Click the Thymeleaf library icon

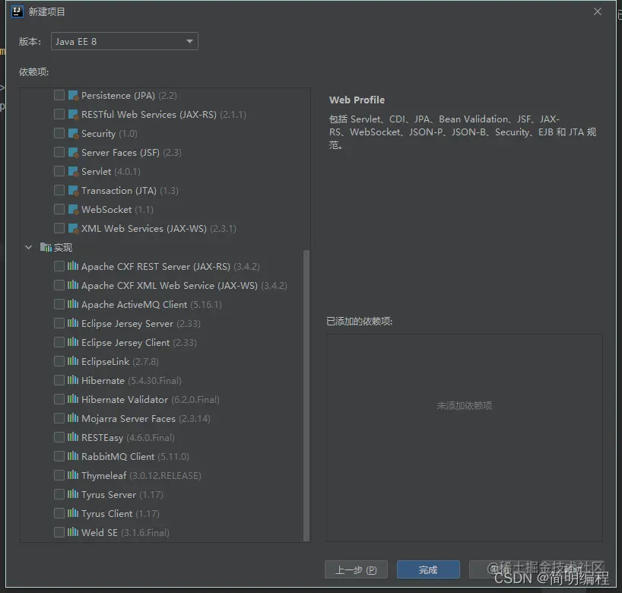(x=72, y=475)
